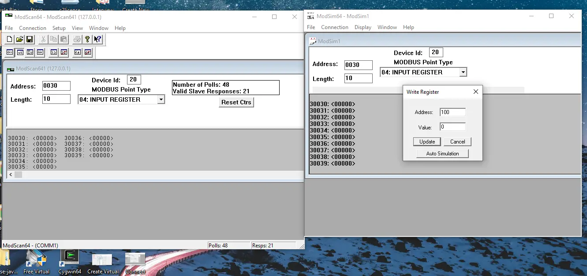Open a file using ModScan64 folder icon
Screen dimensions: 587x276
[x=19, y=39]
